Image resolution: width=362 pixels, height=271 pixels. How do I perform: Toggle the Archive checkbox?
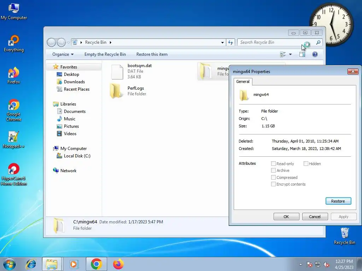273,170
